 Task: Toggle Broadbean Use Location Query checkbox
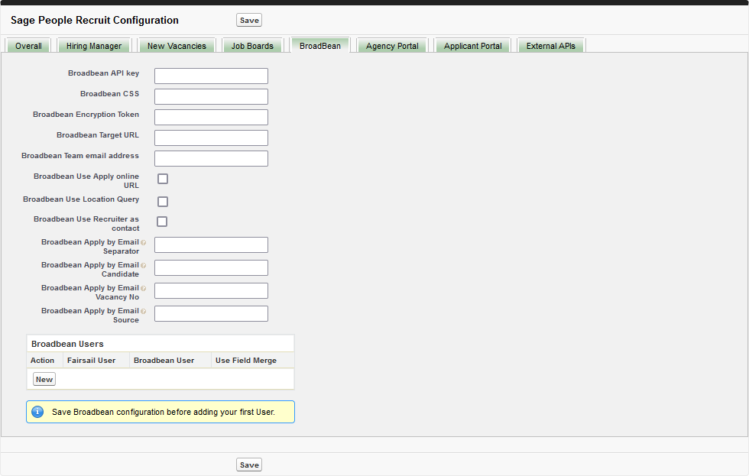pyautogui.click(x=162, y=202)
